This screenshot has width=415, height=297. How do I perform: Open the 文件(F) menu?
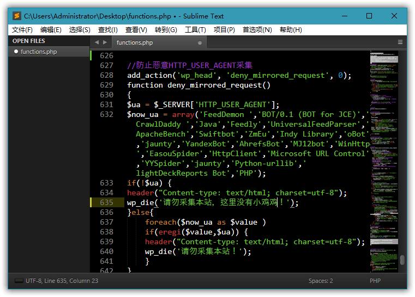22,29
